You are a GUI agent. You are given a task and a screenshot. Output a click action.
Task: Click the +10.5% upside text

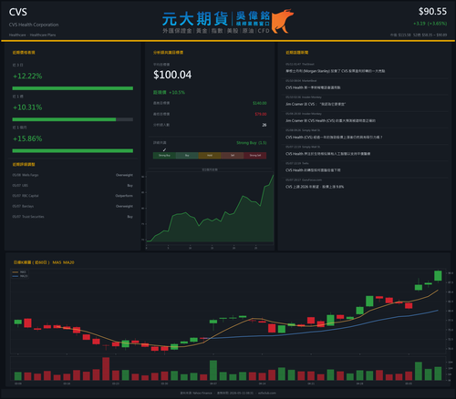click(177, 92)
